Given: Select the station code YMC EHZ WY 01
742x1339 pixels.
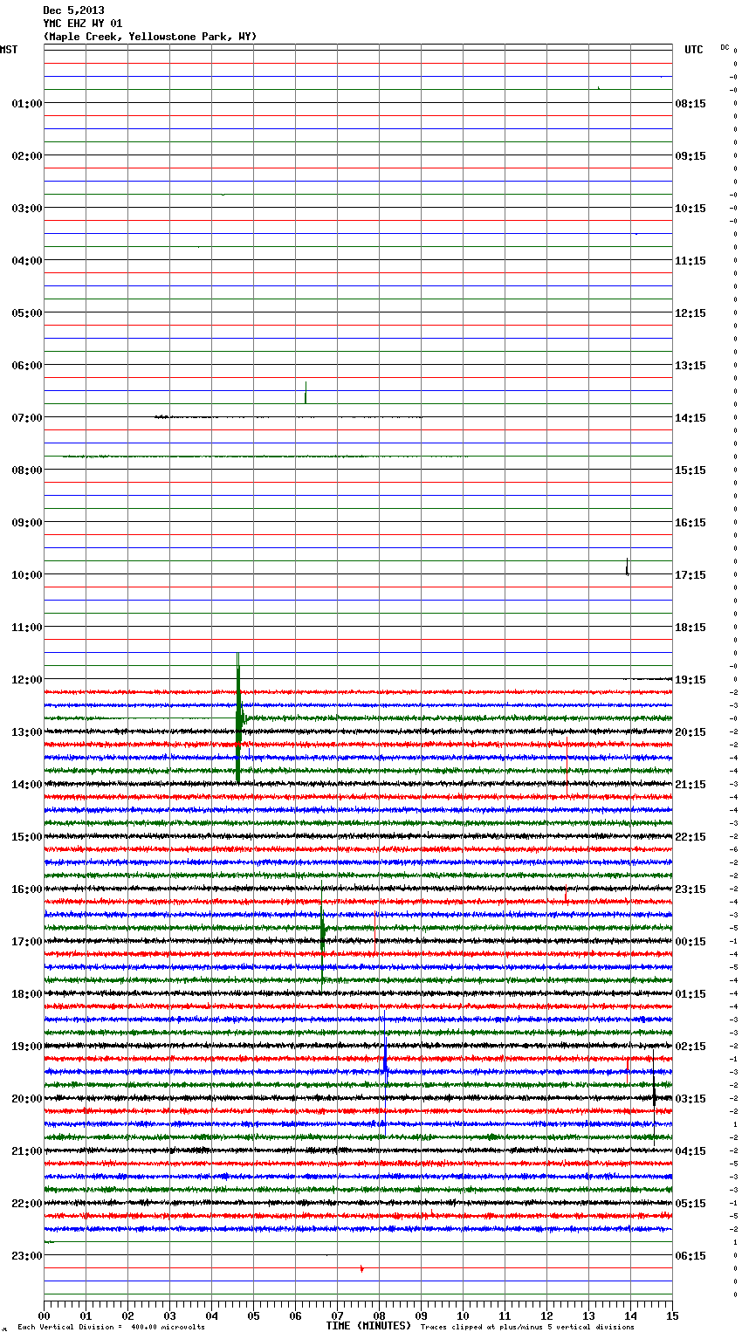Looking at the screenshot, I should 83,24.
